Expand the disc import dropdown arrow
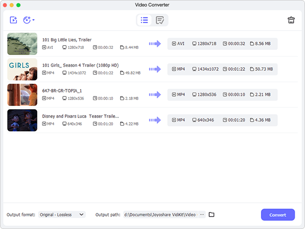This screenshot has height=229, width=305. pos(33,20)
